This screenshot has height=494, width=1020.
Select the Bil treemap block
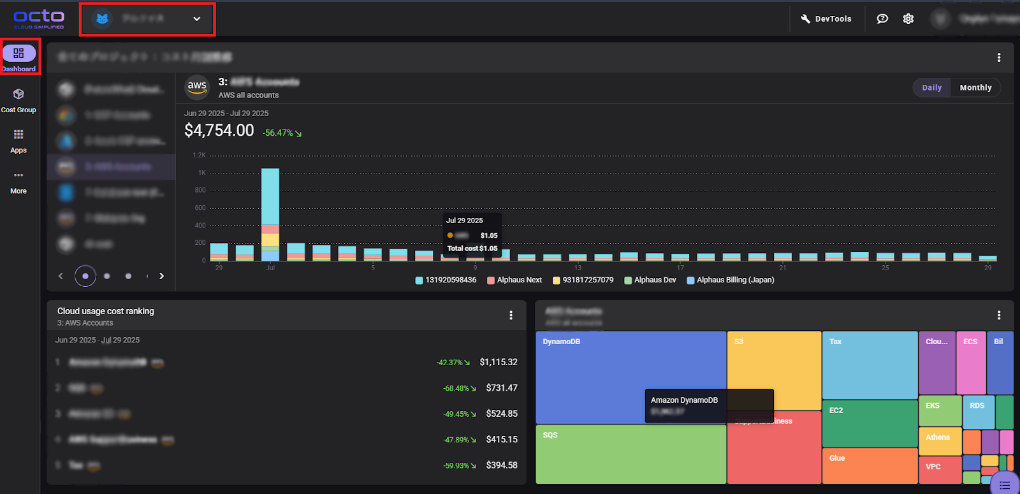tap(1000, 363)
